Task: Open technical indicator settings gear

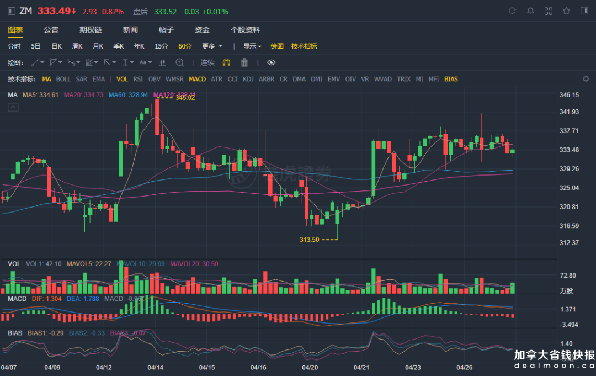Action: pos(586,79)
